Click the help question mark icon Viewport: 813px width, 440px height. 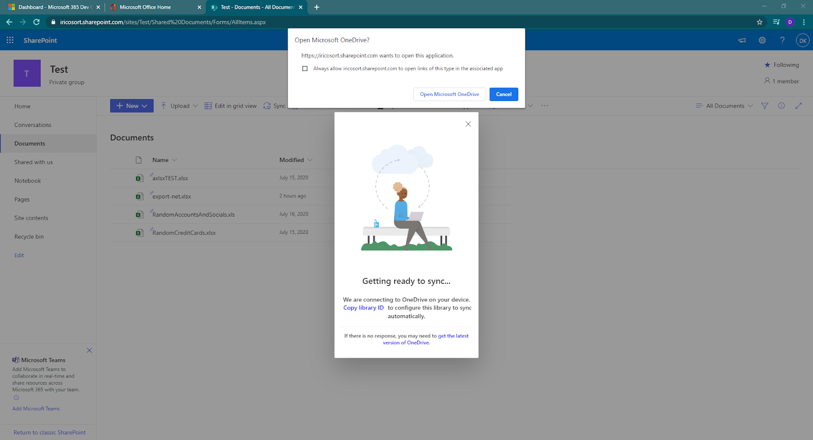click(783, 40)
